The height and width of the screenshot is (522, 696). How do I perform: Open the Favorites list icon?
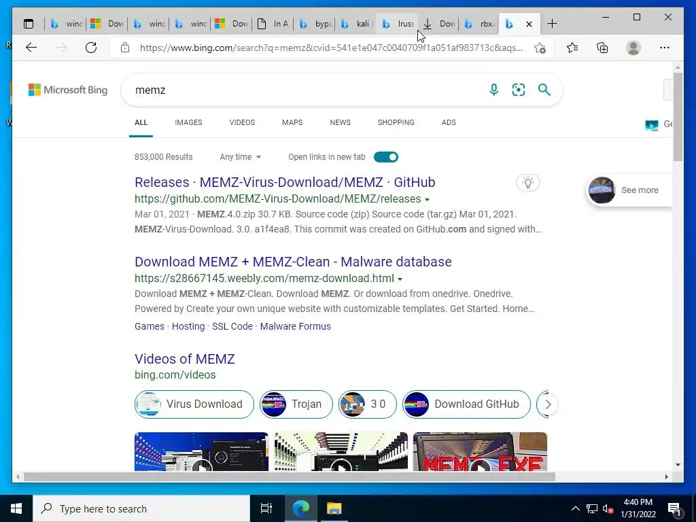click(x=572, y=48)
